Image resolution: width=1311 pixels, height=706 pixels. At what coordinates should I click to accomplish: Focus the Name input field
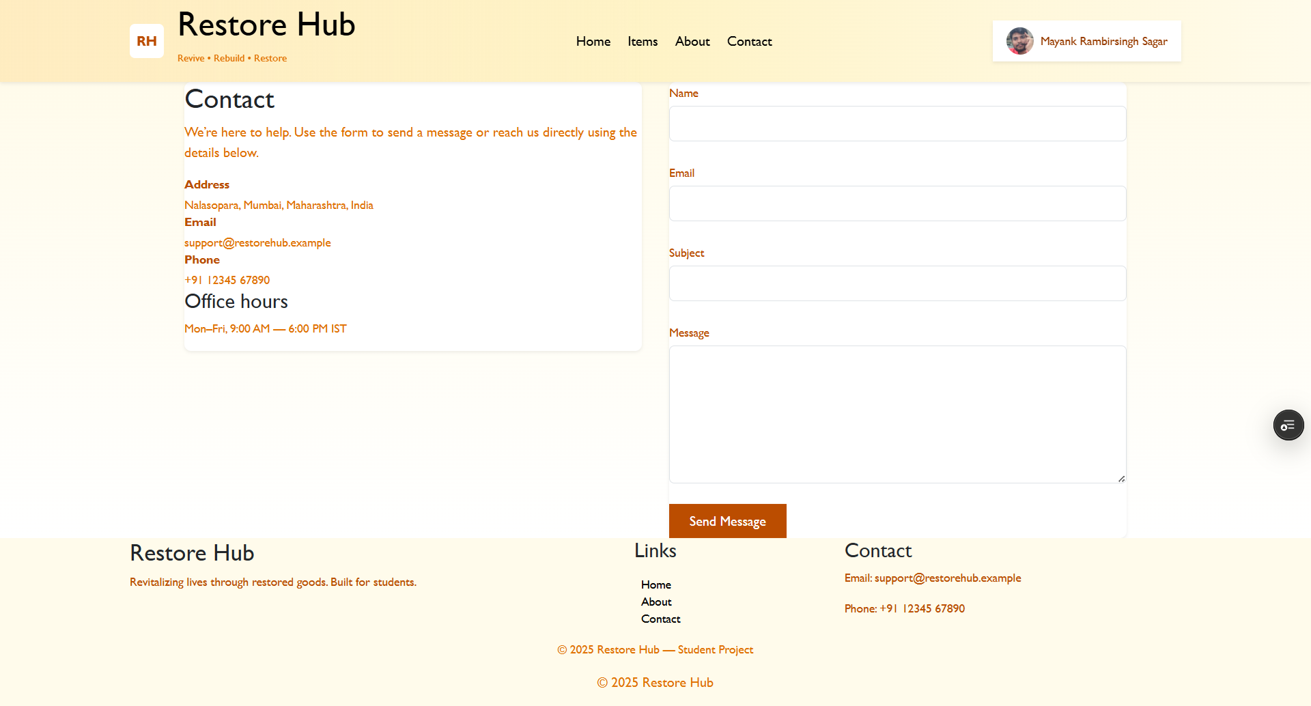pos(897,124)
